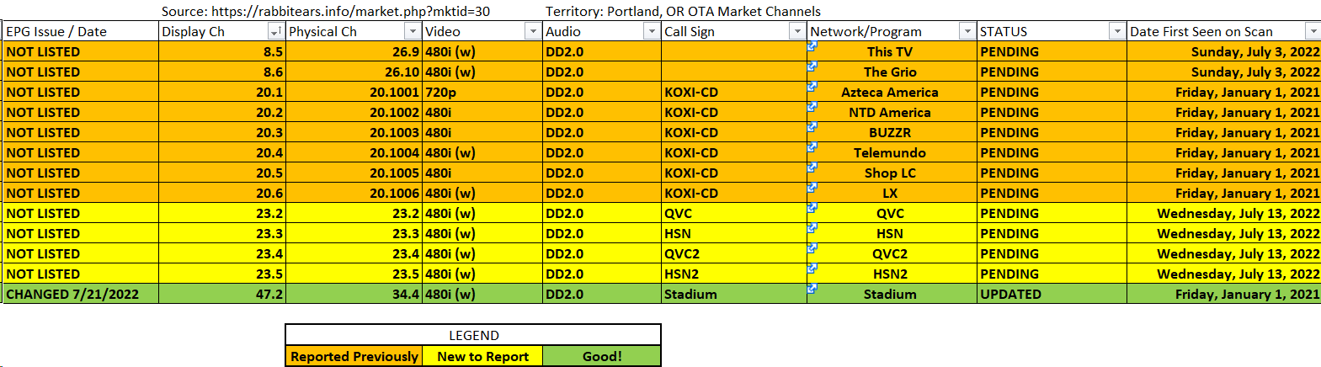Select the Wednesday, July 13, 2022 date for QVC

(1224, 213)
